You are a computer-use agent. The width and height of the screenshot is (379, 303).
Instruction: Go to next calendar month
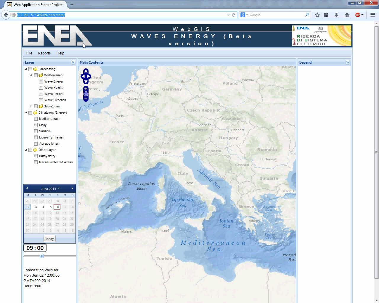tap(72, 188)
